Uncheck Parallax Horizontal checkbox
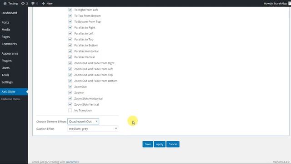 click(70, 51)
